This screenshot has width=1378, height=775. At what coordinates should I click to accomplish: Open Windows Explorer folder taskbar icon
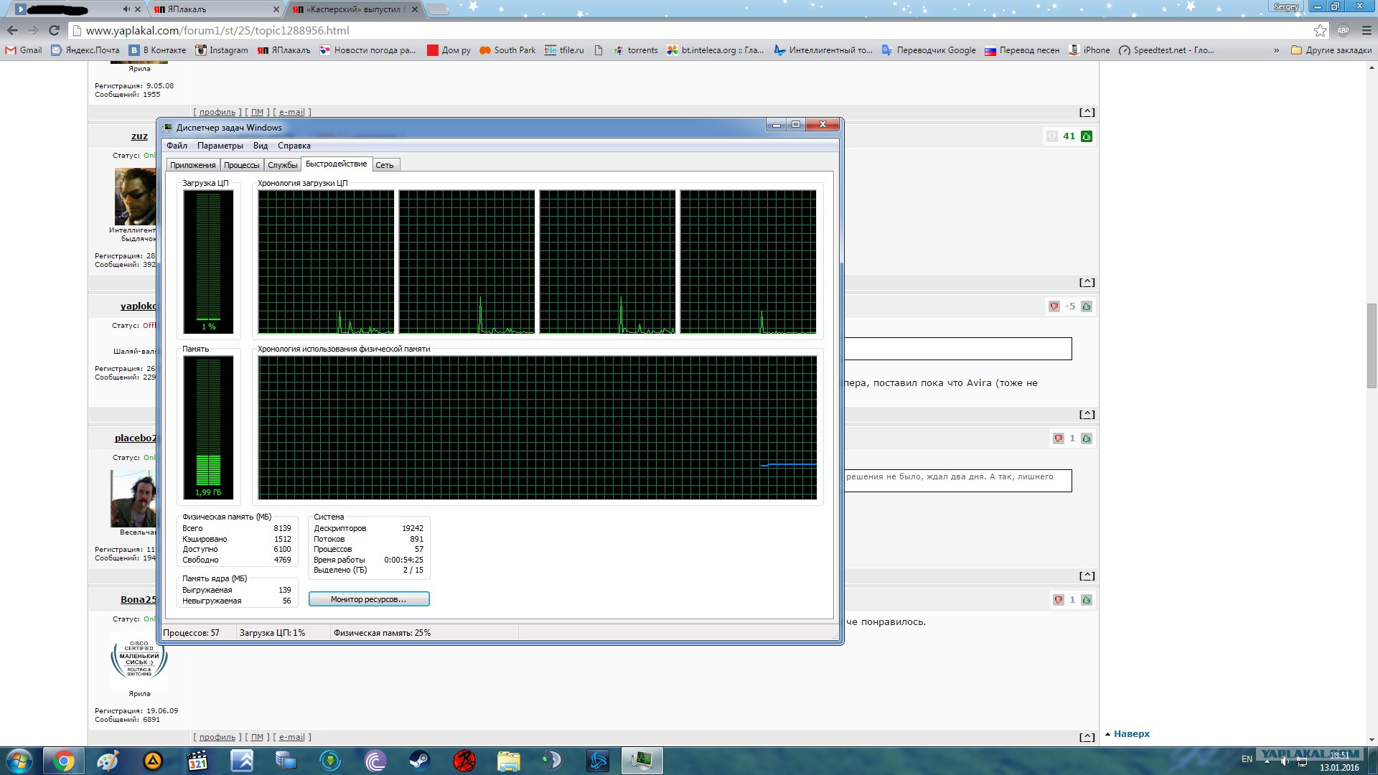[508, 761]
